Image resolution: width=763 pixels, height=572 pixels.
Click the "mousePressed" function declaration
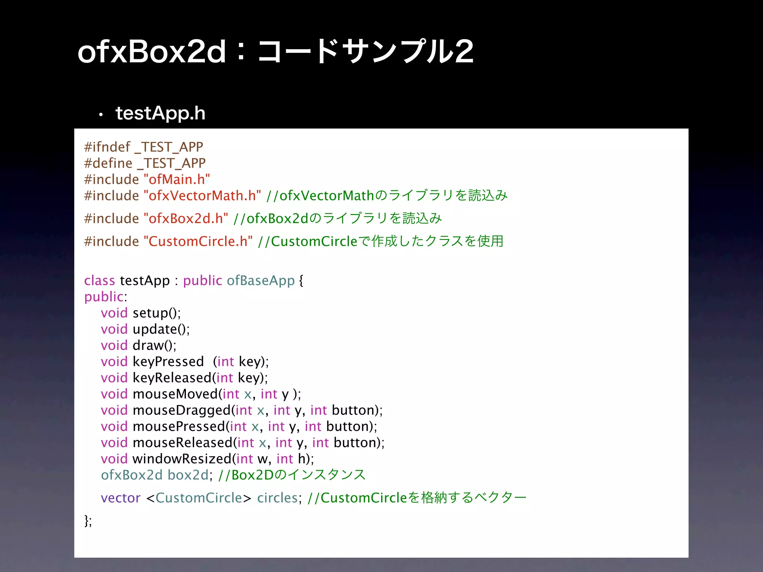pyautogui.click(x=239, y=426)
